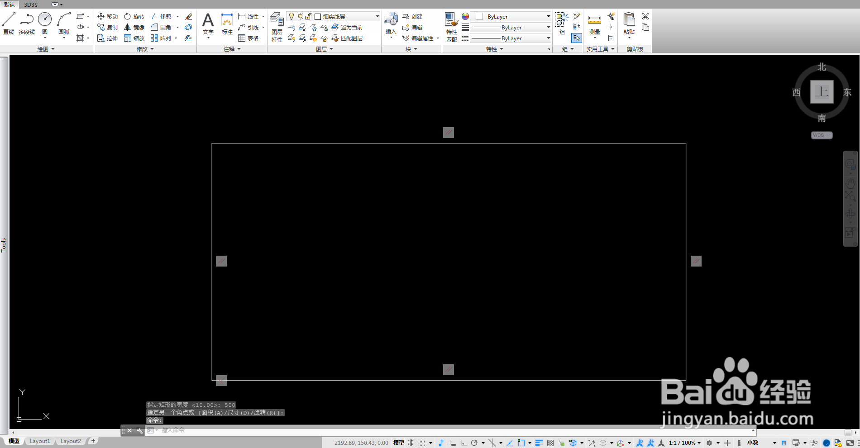Switch to the 3D3S ribbon tab

(31, 5)
